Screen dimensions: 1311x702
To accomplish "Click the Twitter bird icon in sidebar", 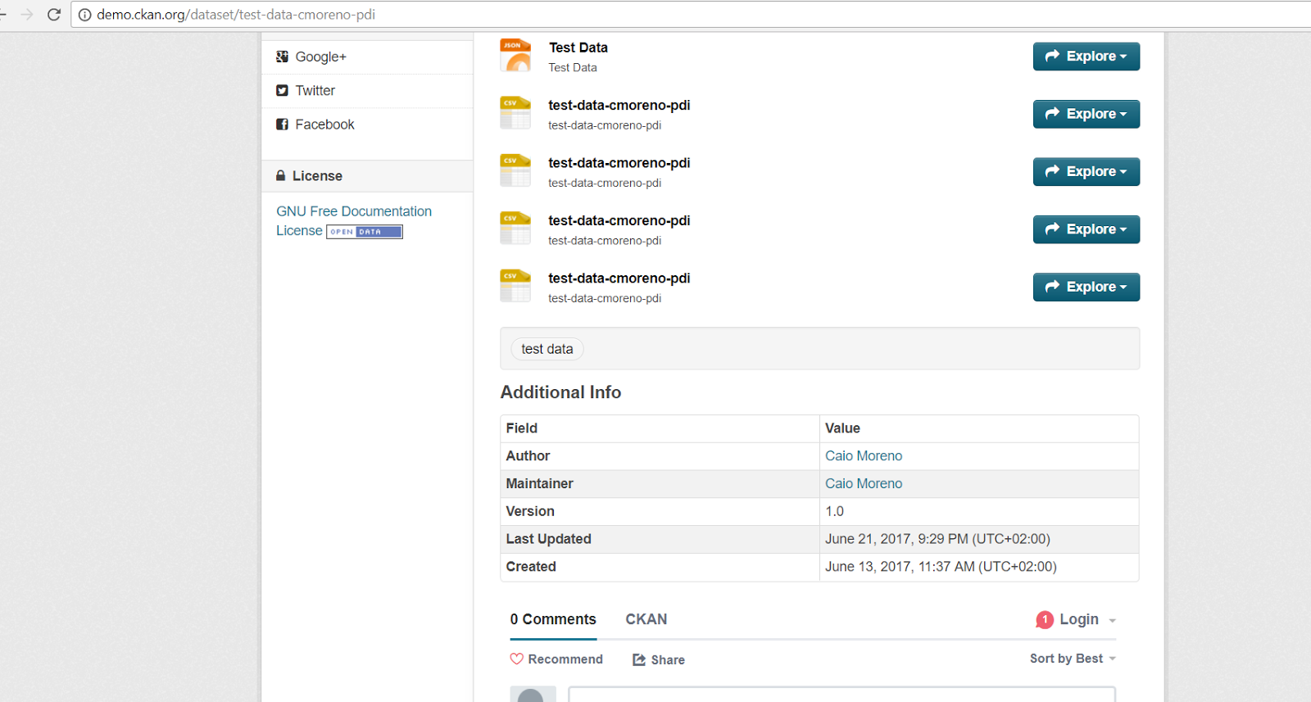I will 283,91.
